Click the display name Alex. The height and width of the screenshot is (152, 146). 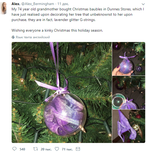pyautogui.click(x=16, y=4)
